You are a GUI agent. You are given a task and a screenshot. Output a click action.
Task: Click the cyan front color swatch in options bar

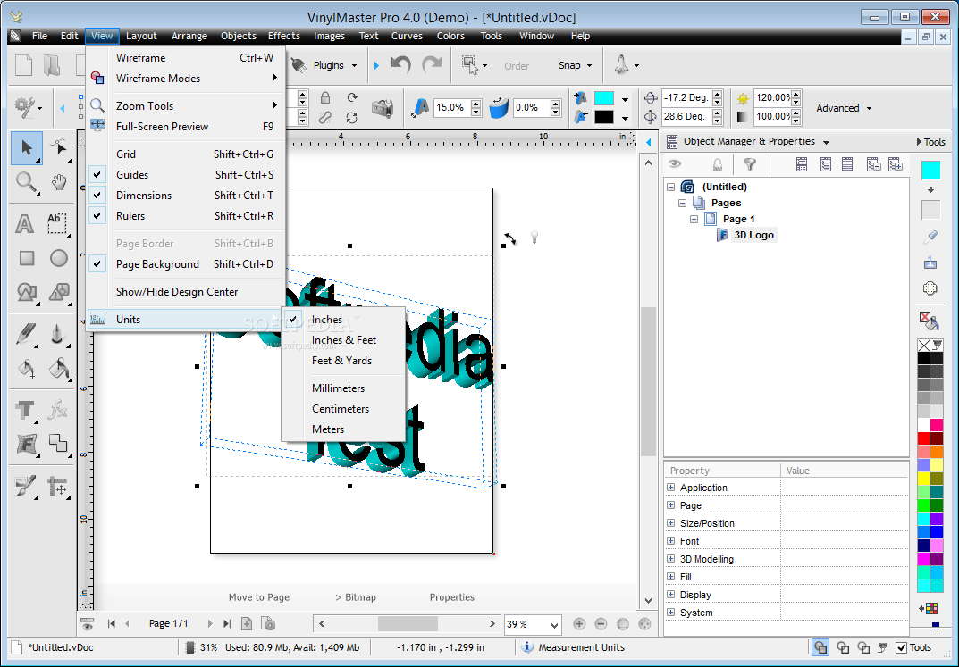[603, 98]
